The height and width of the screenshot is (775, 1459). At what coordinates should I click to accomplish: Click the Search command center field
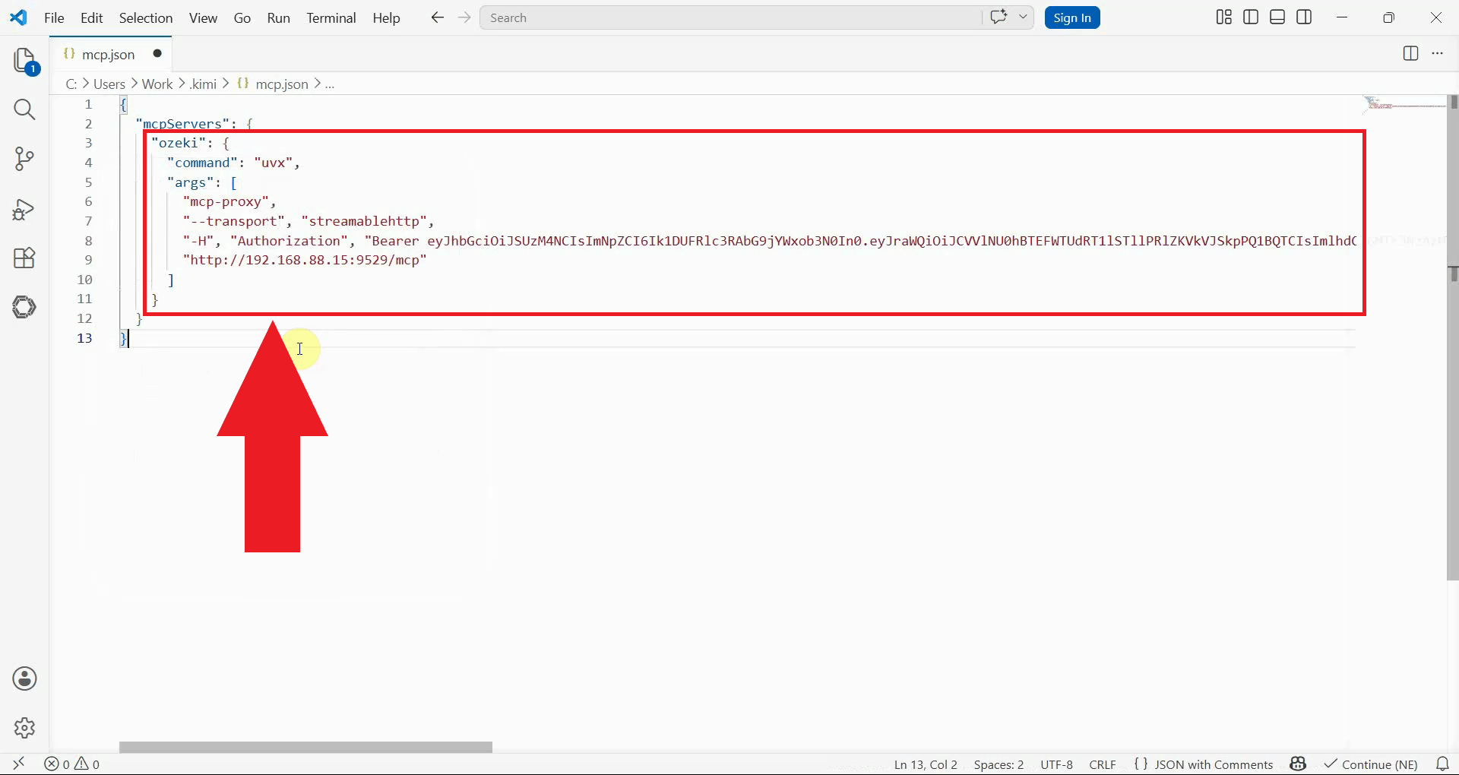pyautogui.click(x=730, y=17)
